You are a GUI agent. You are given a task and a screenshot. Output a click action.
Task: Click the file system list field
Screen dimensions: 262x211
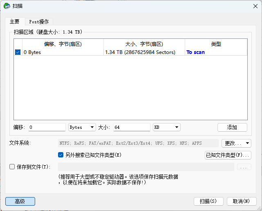(138, 143)
